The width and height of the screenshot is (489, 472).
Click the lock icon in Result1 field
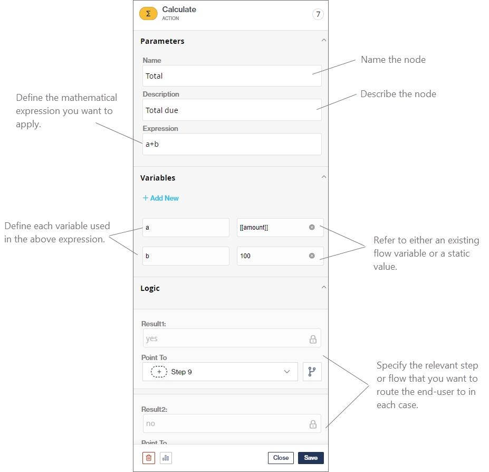[313, 339]
